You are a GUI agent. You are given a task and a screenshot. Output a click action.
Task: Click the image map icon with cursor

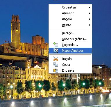(x=56, y=51)
